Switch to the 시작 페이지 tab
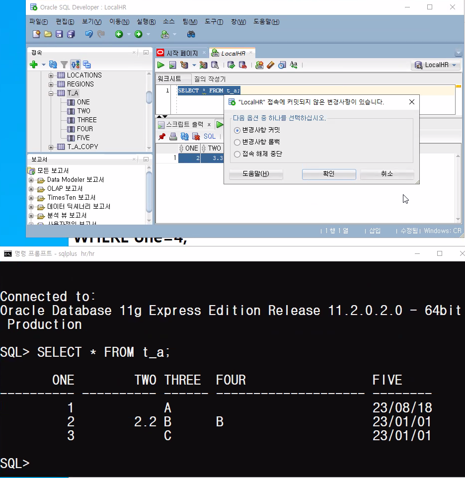The width and height of the screenshot is (465, 478). click(182, 53)
